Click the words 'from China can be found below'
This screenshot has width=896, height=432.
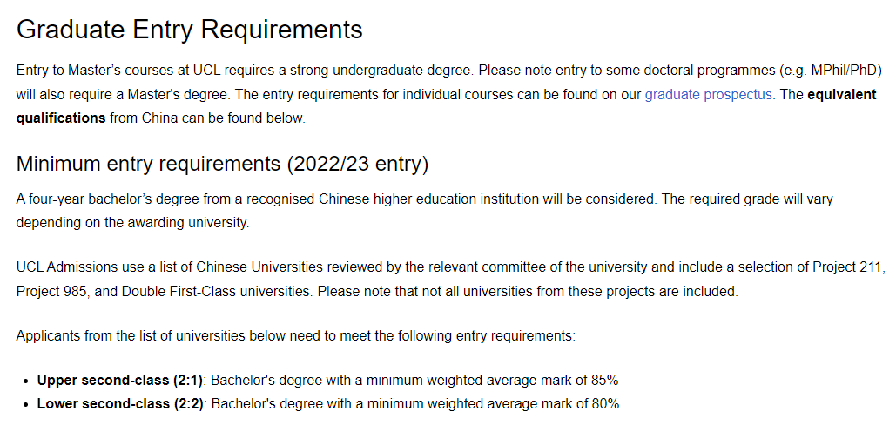point(207,118)
